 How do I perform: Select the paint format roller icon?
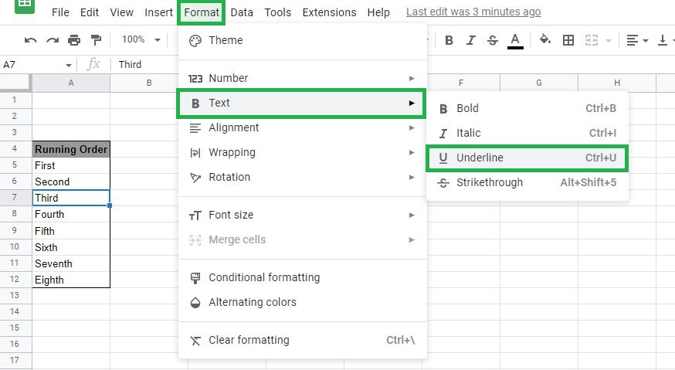(96, 40)
